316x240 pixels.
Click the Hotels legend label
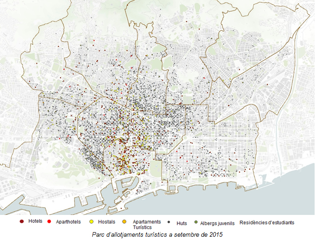[x=35, y=221]
